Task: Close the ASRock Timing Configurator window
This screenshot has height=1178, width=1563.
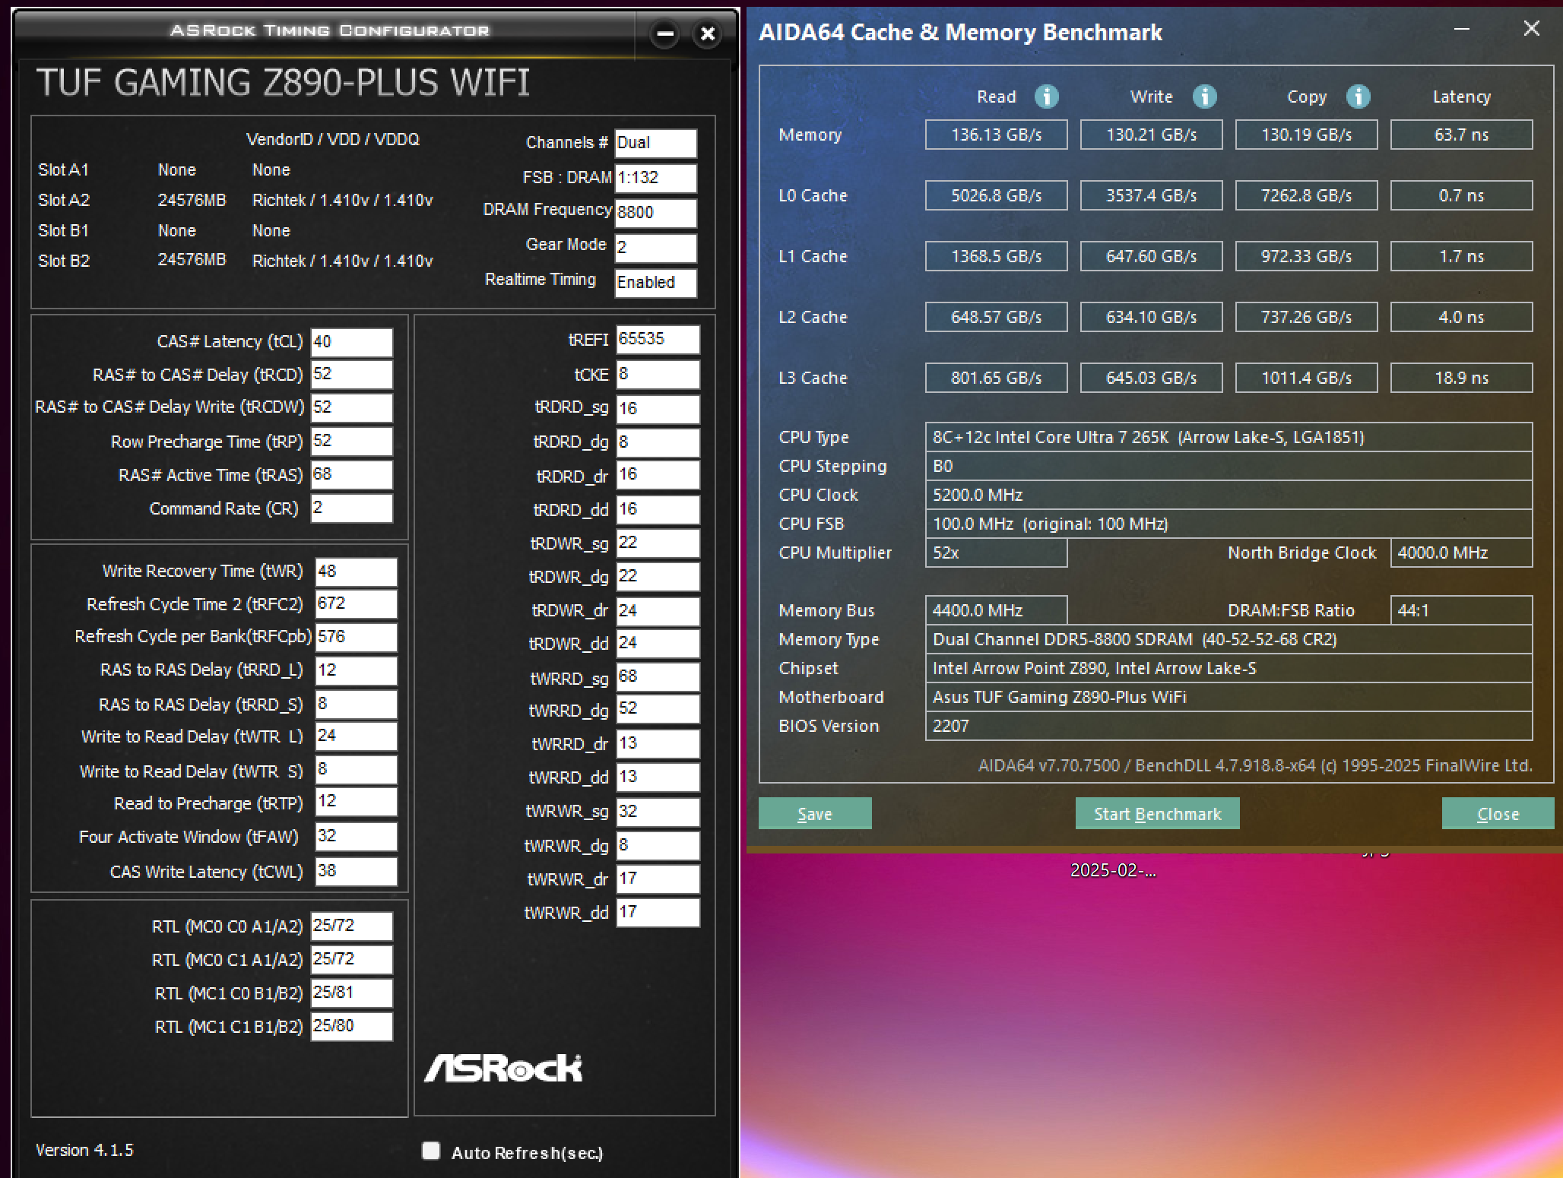Action: click(708, 34)
